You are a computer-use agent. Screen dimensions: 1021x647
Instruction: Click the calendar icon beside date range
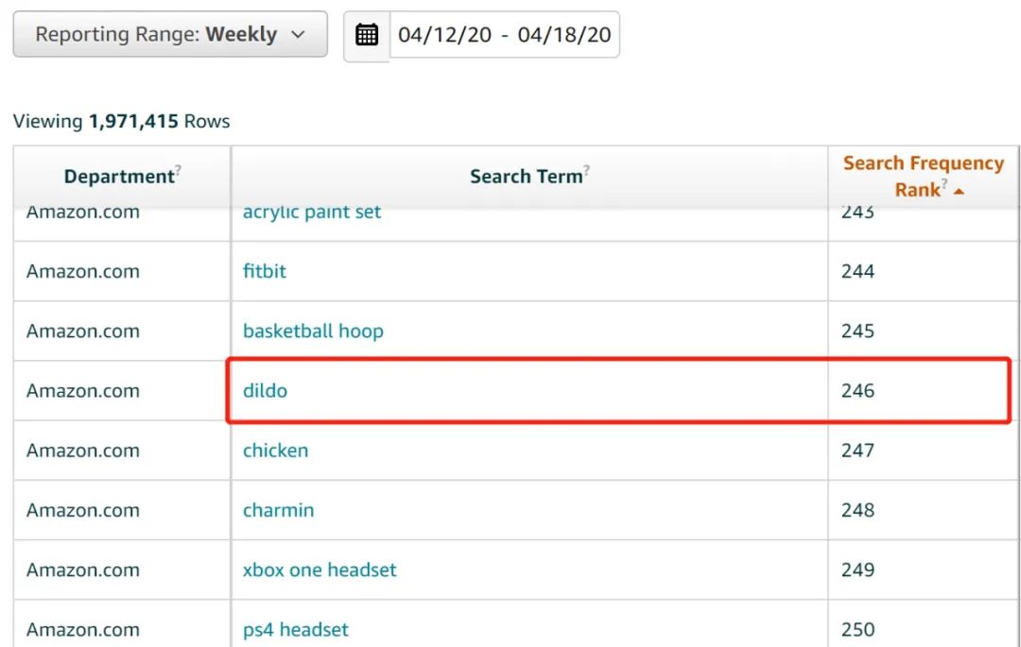click(367, 35)
